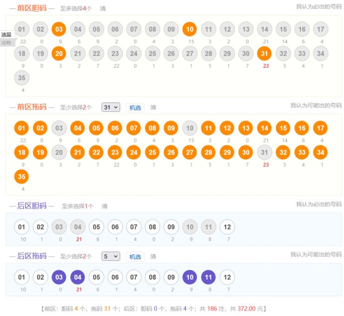Select ball 35 in 前区胆码 section
The width and height of the screenshot is (344, 316).
click(21, 78)
